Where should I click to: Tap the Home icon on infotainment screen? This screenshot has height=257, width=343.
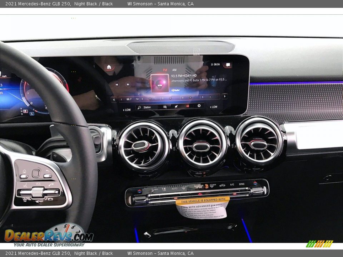tap(109, 67)
